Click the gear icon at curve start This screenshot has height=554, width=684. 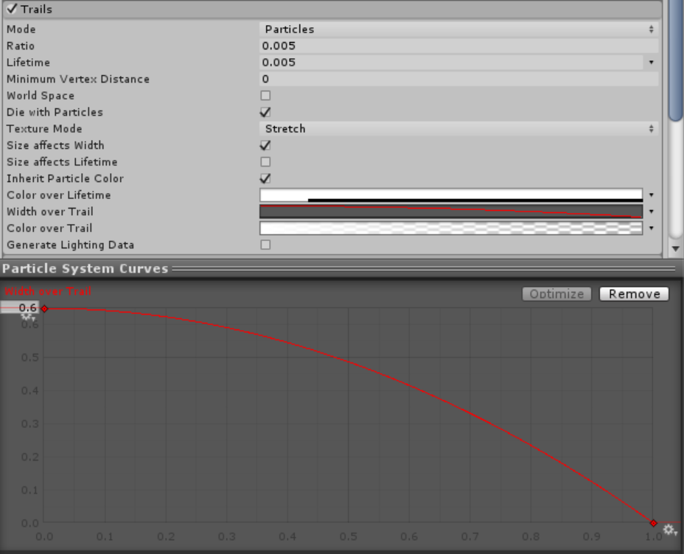tap(27, 318)
